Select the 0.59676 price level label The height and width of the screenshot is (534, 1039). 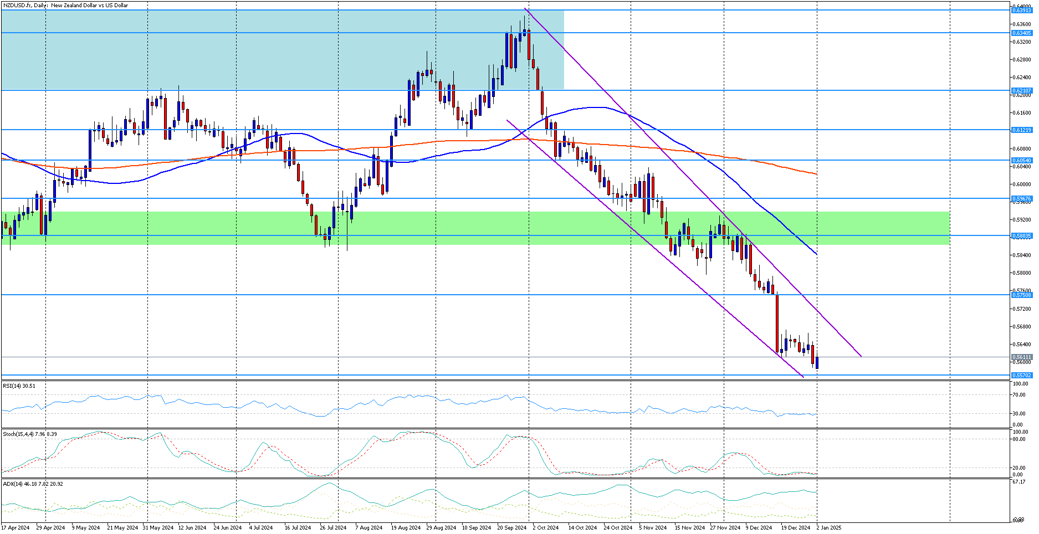(x=1021, y=199)
